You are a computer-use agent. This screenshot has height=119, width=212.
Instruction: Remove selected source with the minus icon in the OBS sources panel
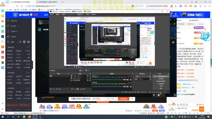point(75,89)
